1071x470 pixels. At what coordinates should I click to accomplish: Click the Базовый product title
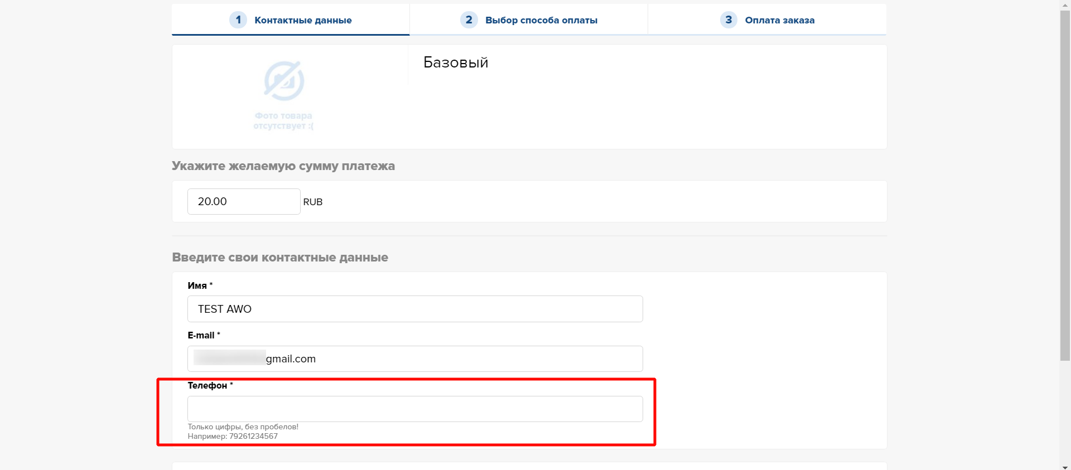click(x=456, y=62)
